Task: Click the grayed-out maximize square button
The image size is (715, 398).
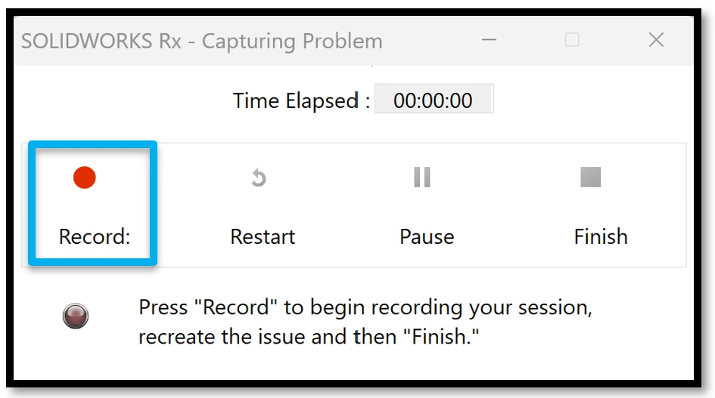Action: pyautogui.click(x=572, y=40)
